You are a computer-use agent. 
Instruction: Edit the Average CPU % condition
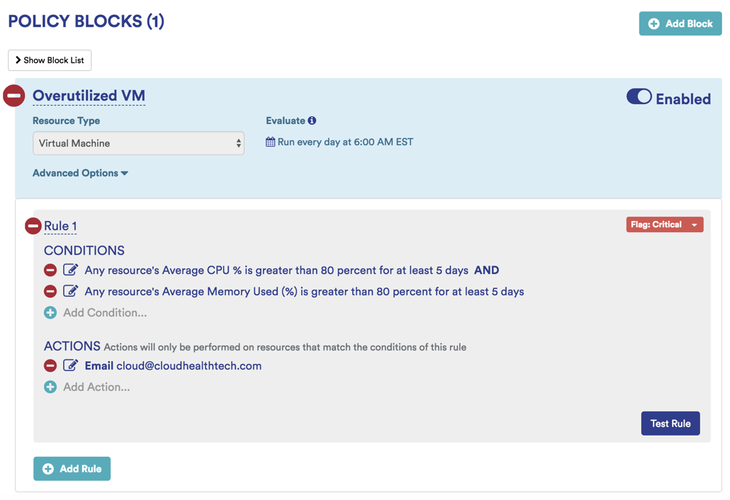pos(70,270)
